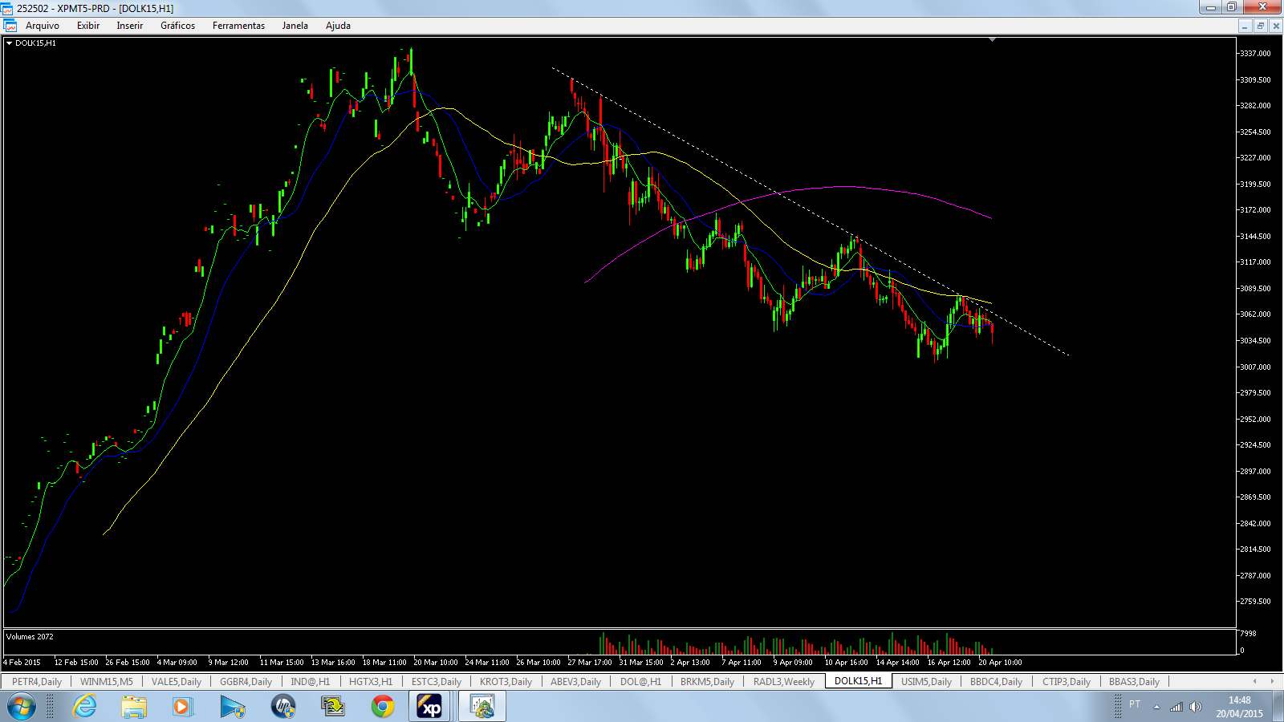The image size is (1284, 722).
Task: Switch to the USIM5,Daily chart tab
Action: (x=926, y=682)
